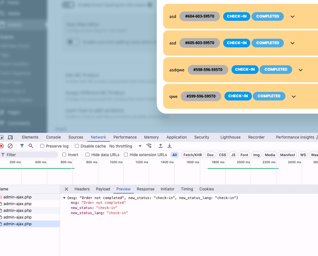This screenshot has width=318, height=256.
Task: Open the Memory tab
Action: tap(151, 137)
